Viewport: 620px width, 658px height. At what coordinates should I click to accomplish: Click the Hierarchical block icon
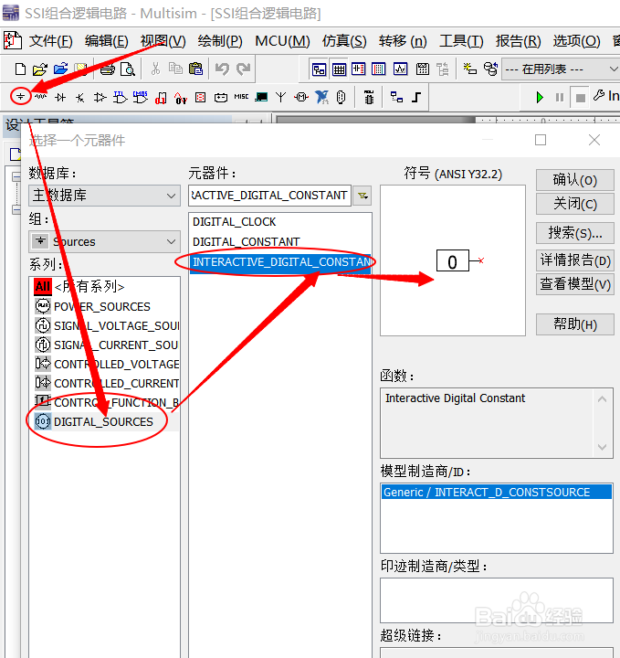tap(396, 98)
